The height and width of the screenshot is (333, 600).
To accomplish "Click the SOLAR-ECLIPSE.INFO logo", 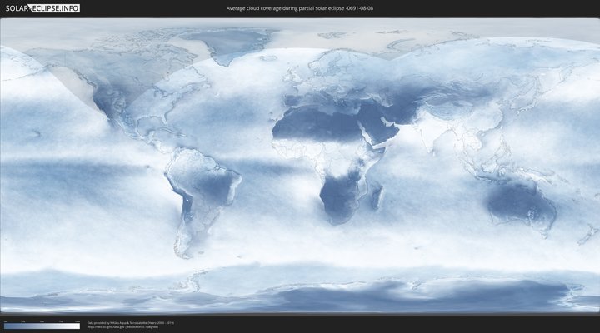I will point(42,8).
